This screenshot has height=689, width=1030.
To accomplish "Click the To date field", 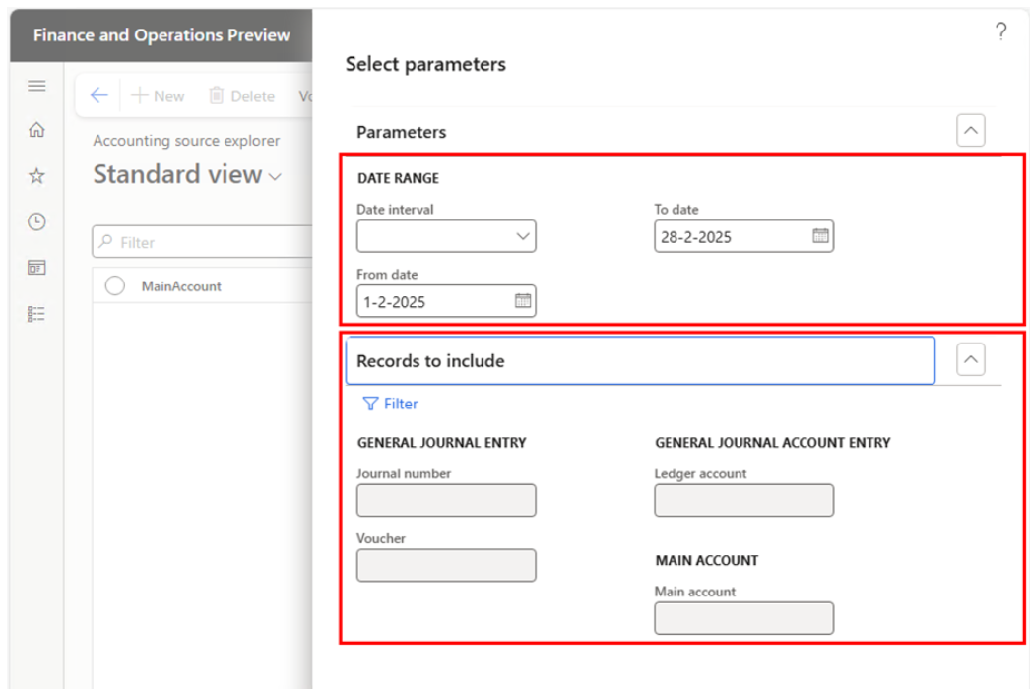I will point(744,236).
